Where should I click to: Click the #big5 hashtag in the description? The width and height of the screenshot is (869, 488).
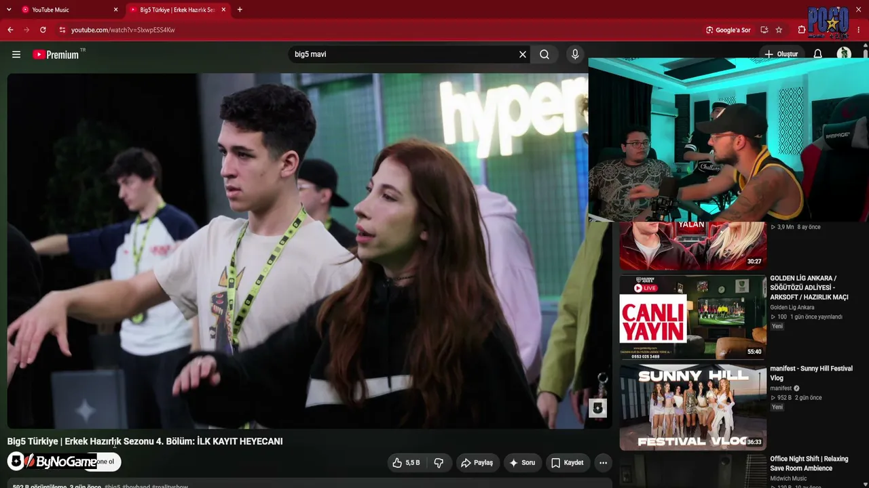[x=113, y=486]
